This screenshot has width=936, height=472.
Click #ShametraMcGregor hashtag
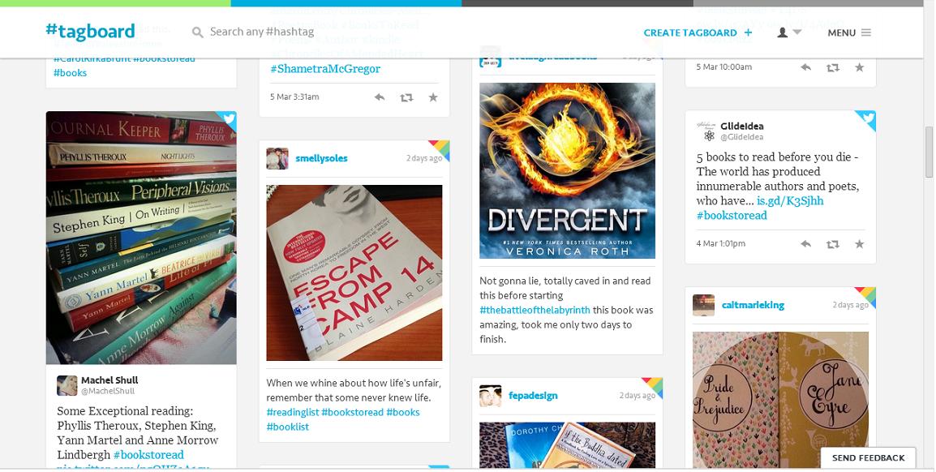click(x=325, y=69)
